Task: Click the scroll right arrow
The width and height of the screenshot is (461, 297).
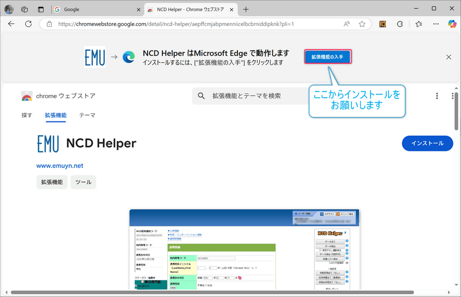Action: tap(449, 292)
